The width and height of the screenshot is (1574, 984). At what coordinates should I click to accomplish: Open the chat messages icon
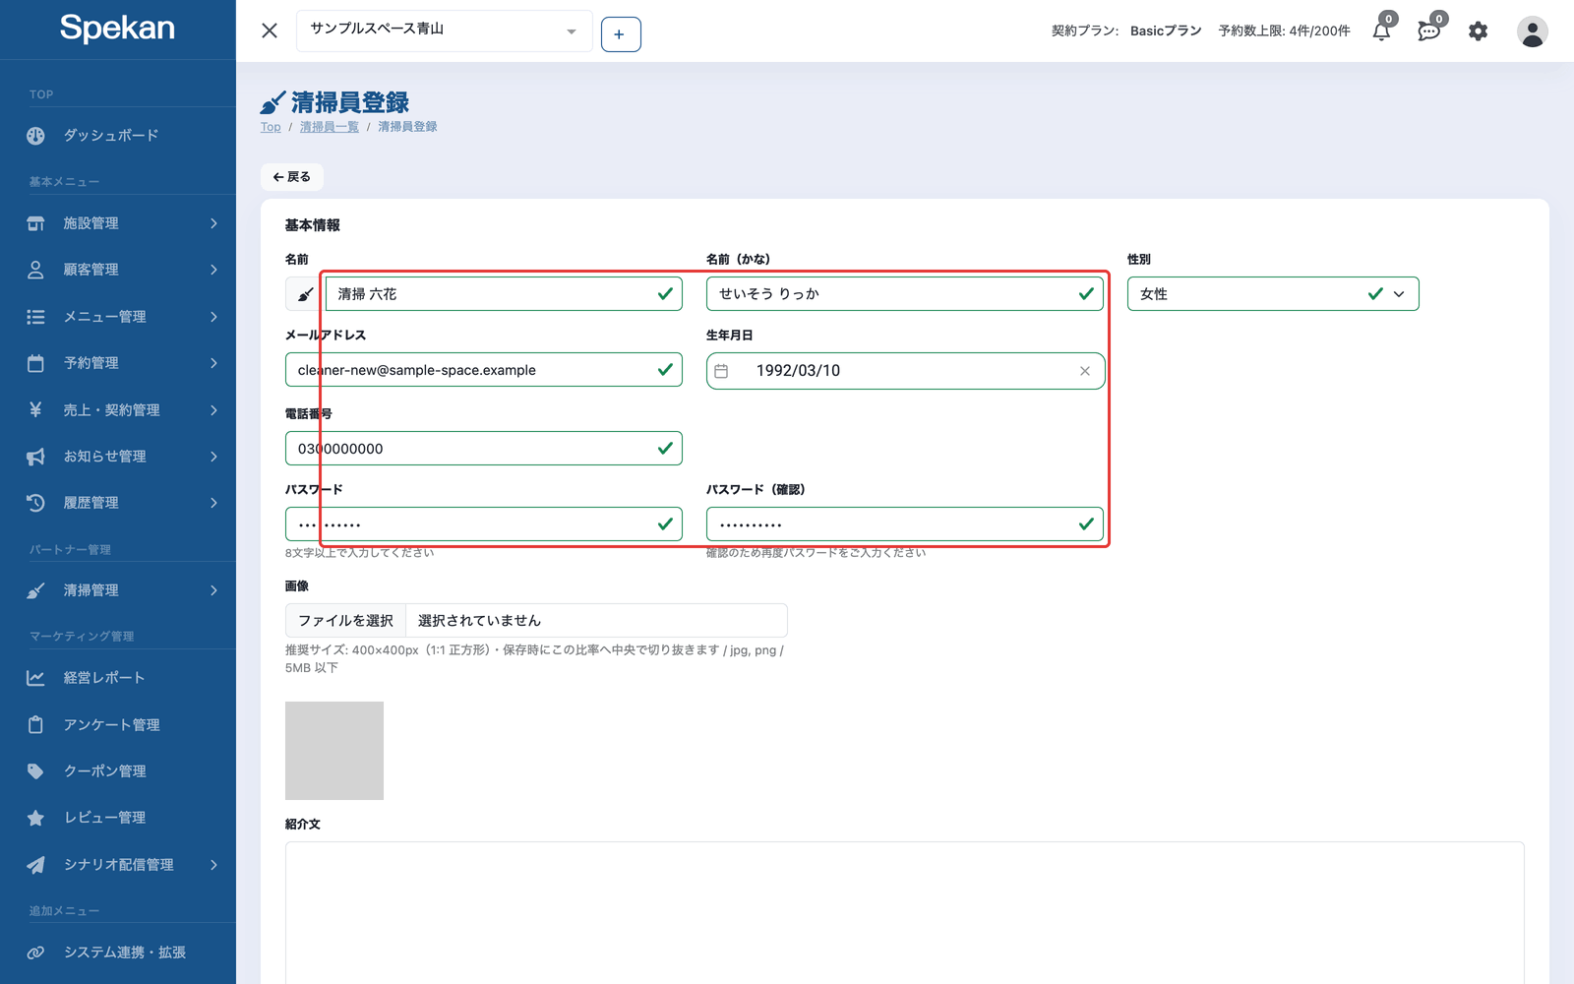tap(1429, 31)
